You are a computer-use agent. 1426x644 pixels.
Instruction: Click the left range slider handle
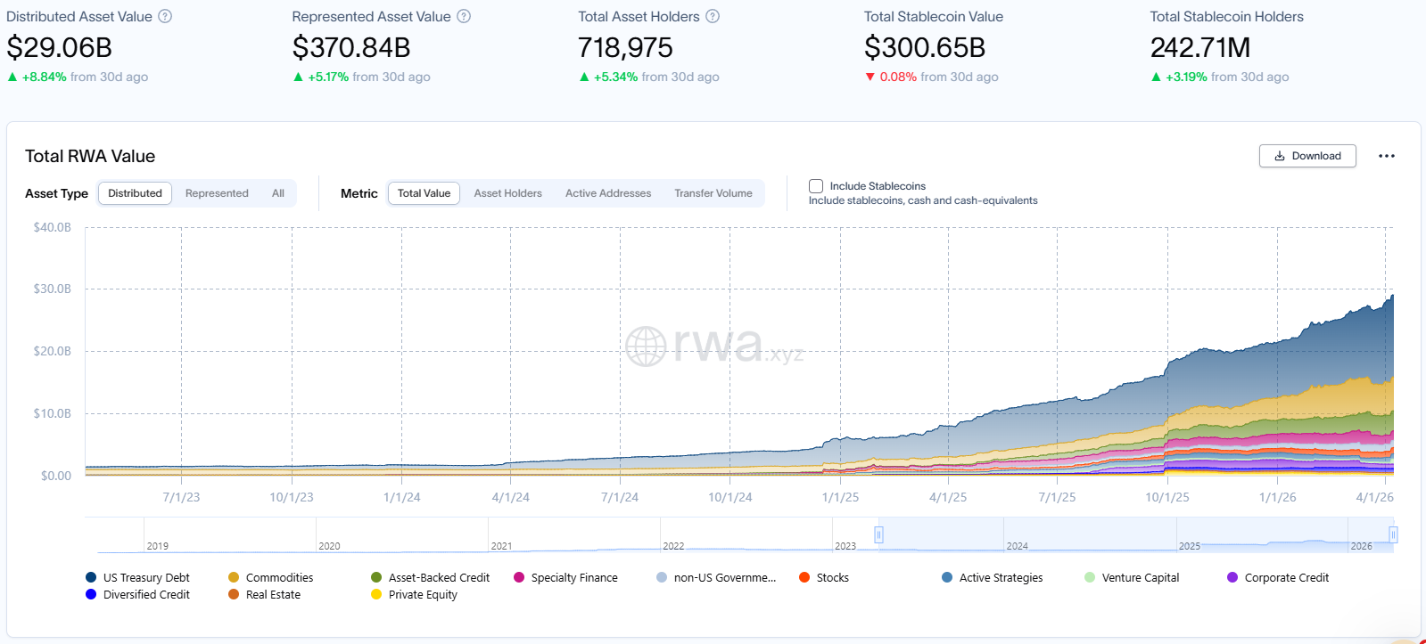tap(878, 534)
